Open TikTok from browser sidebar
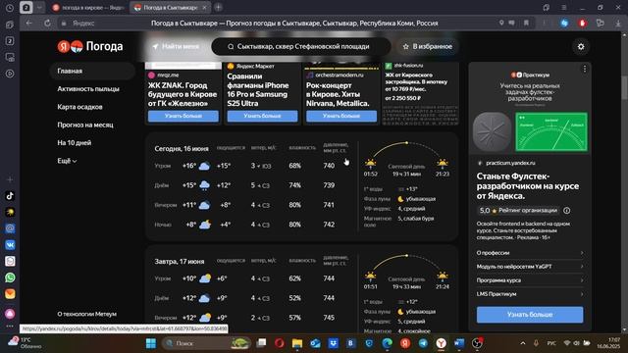628x353 pixels. (10, 196)
